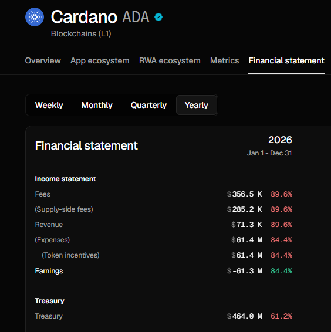The height and width of the screenshot is (332, 331).
Task: Click the $464.0 M treasury value
Action: (x=245, y=316)
